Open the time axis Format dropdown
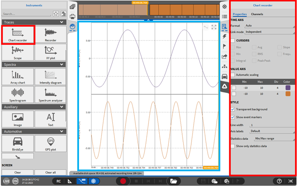The image size is (297, 186). click(268, 26)
